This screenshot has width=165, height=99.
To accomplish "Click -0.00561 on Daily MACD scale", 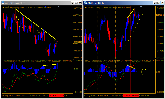I will click(160, 92).
